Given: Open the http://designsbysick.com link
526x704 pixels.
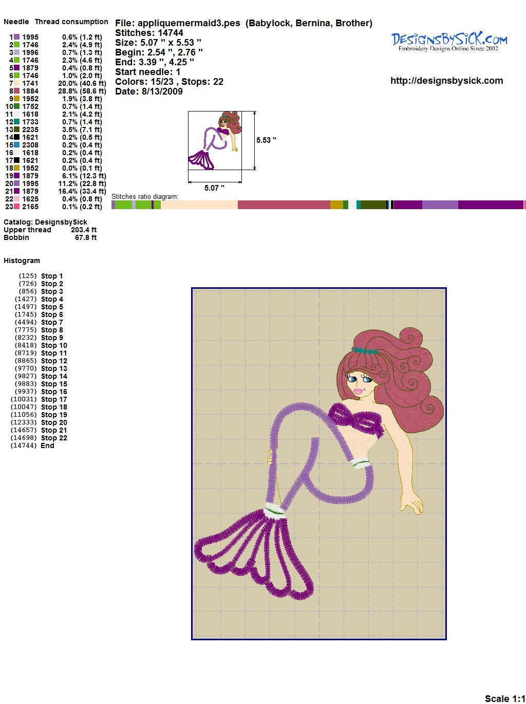Looking at the screenshot, I should pyautogui.click(x=446, y=81).
